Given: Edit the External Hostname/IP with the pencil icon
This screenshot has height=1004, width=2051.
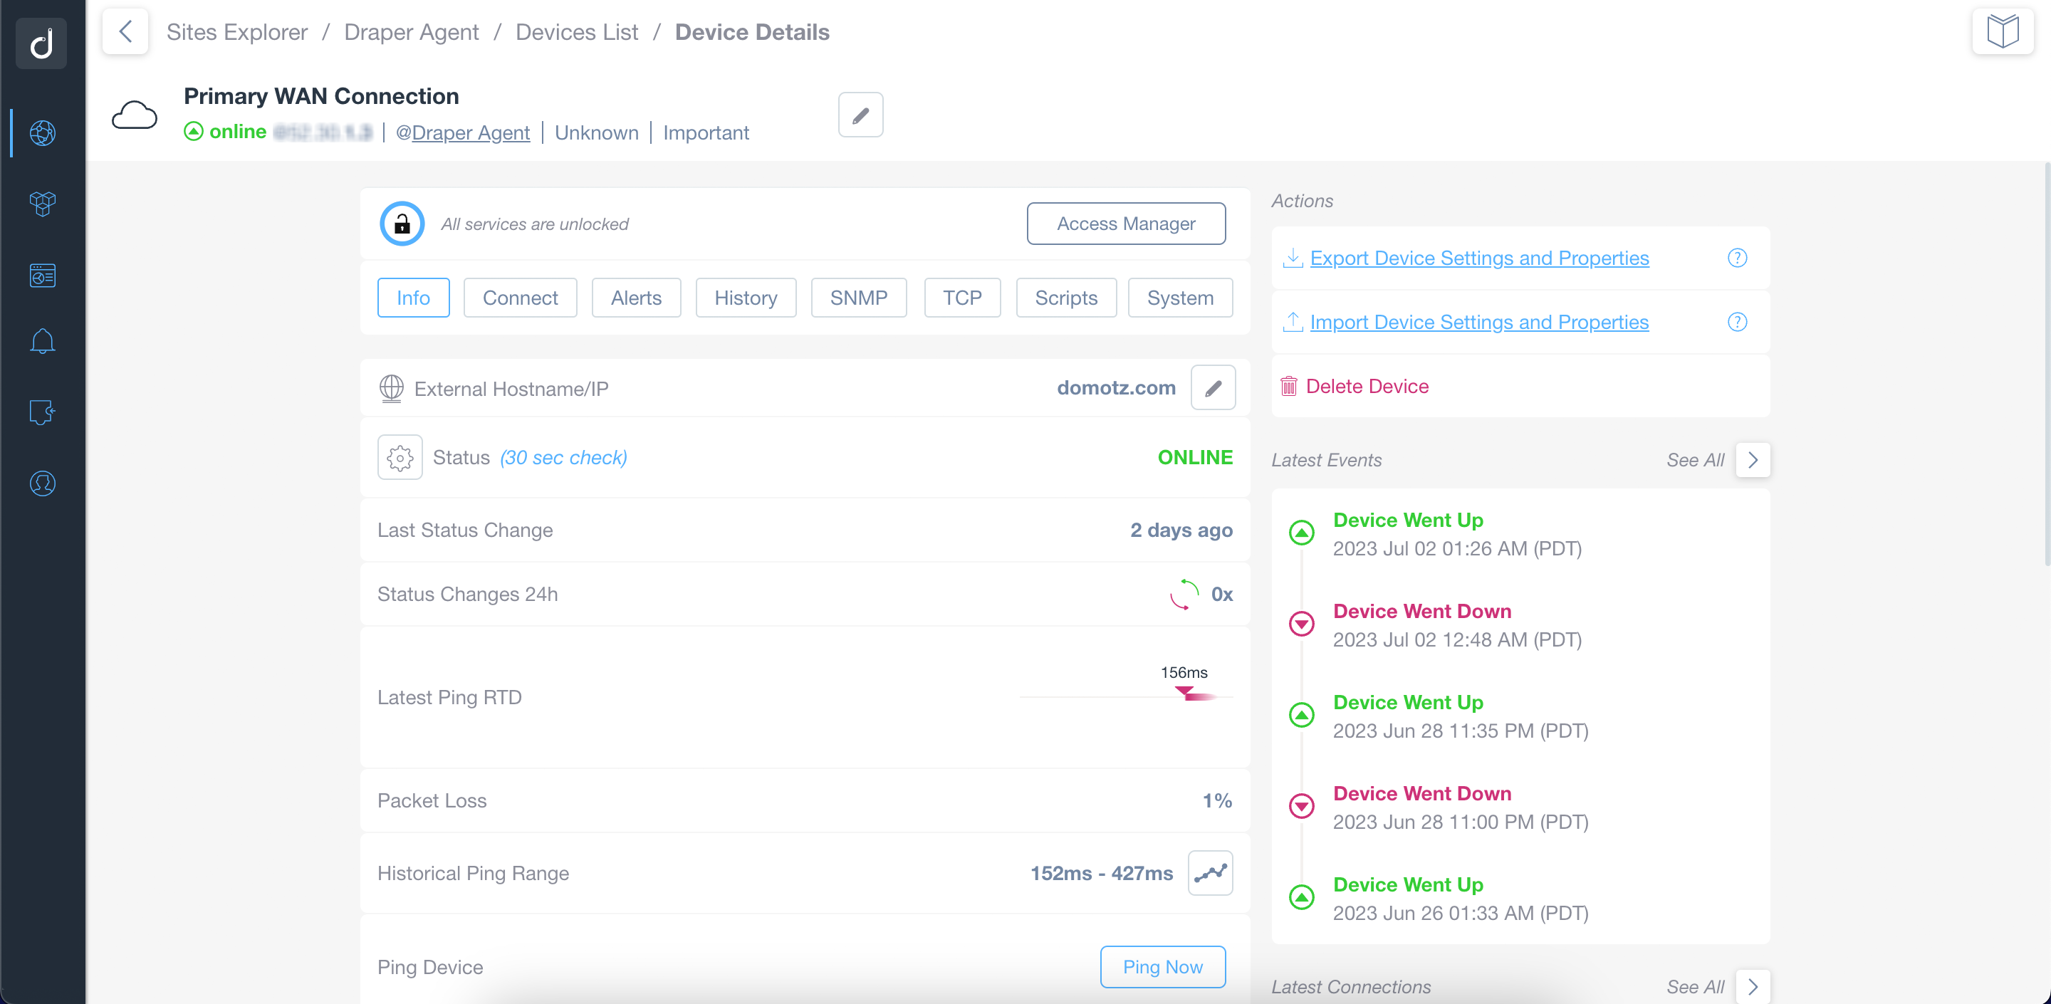Looking at the screenshot, I should click(x=1212, y=388).
